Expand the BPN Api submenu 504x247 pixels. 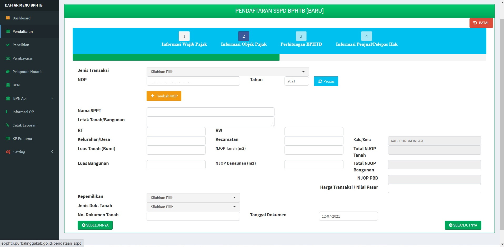click(52, 98)
